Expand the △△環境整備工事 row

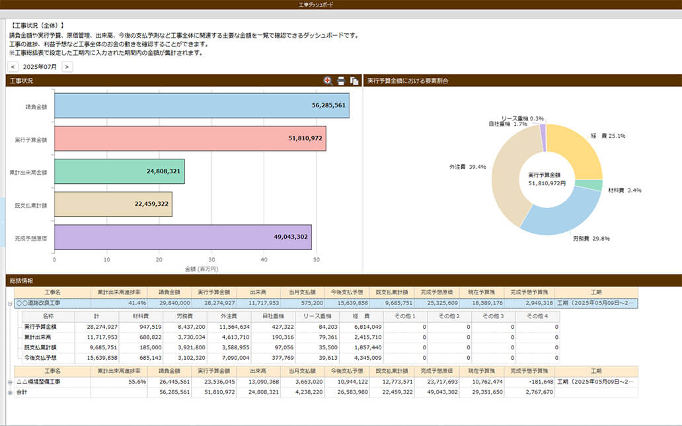[9, 382]
